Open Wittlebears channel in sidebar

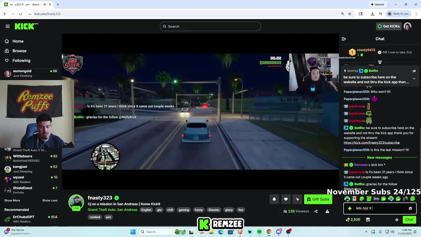coord(31,158)
